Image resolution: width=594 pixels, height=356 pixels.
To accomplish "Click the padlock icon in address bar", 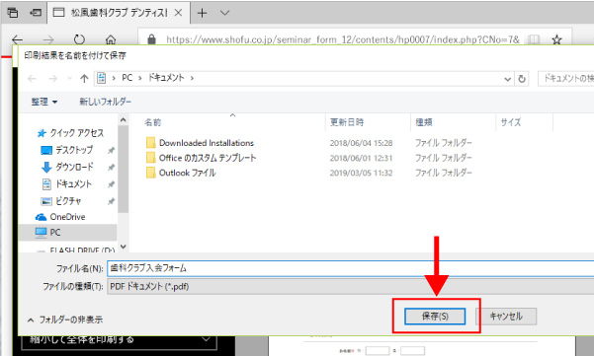I will click(151, 39).
